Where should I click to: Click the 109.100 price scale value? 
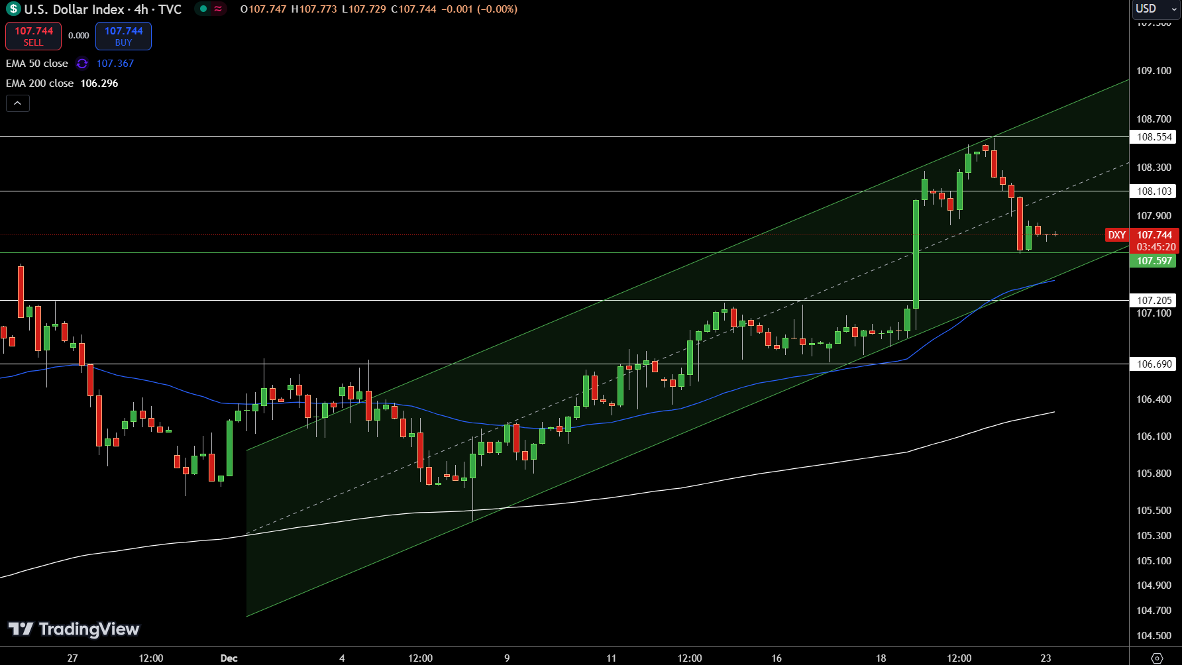pyautogui.click(x=1154, y=71)
